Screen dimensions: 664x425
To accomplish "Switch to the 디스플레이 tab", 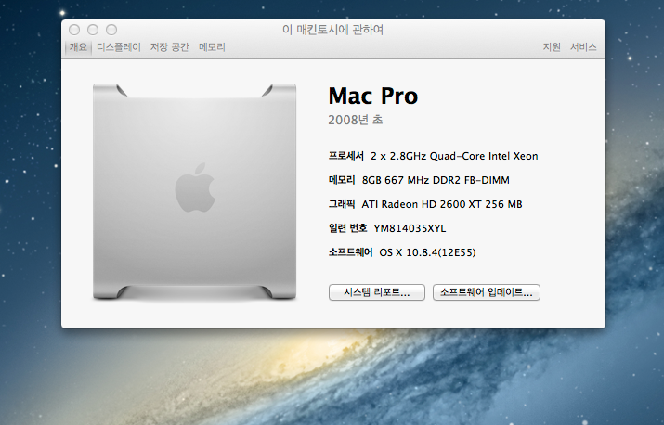I will click(119, 47).
